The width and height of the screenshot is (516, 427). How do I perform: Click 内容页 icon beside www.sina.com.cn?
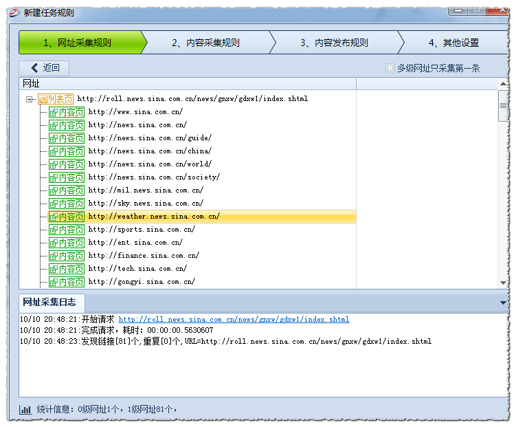[67, 112]
